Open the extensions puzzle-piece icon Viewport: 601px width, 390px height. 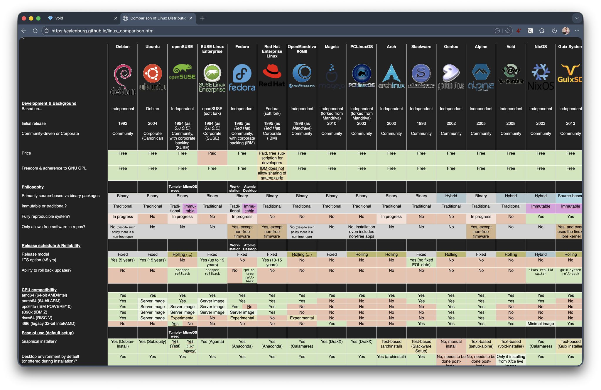point(542,31)
